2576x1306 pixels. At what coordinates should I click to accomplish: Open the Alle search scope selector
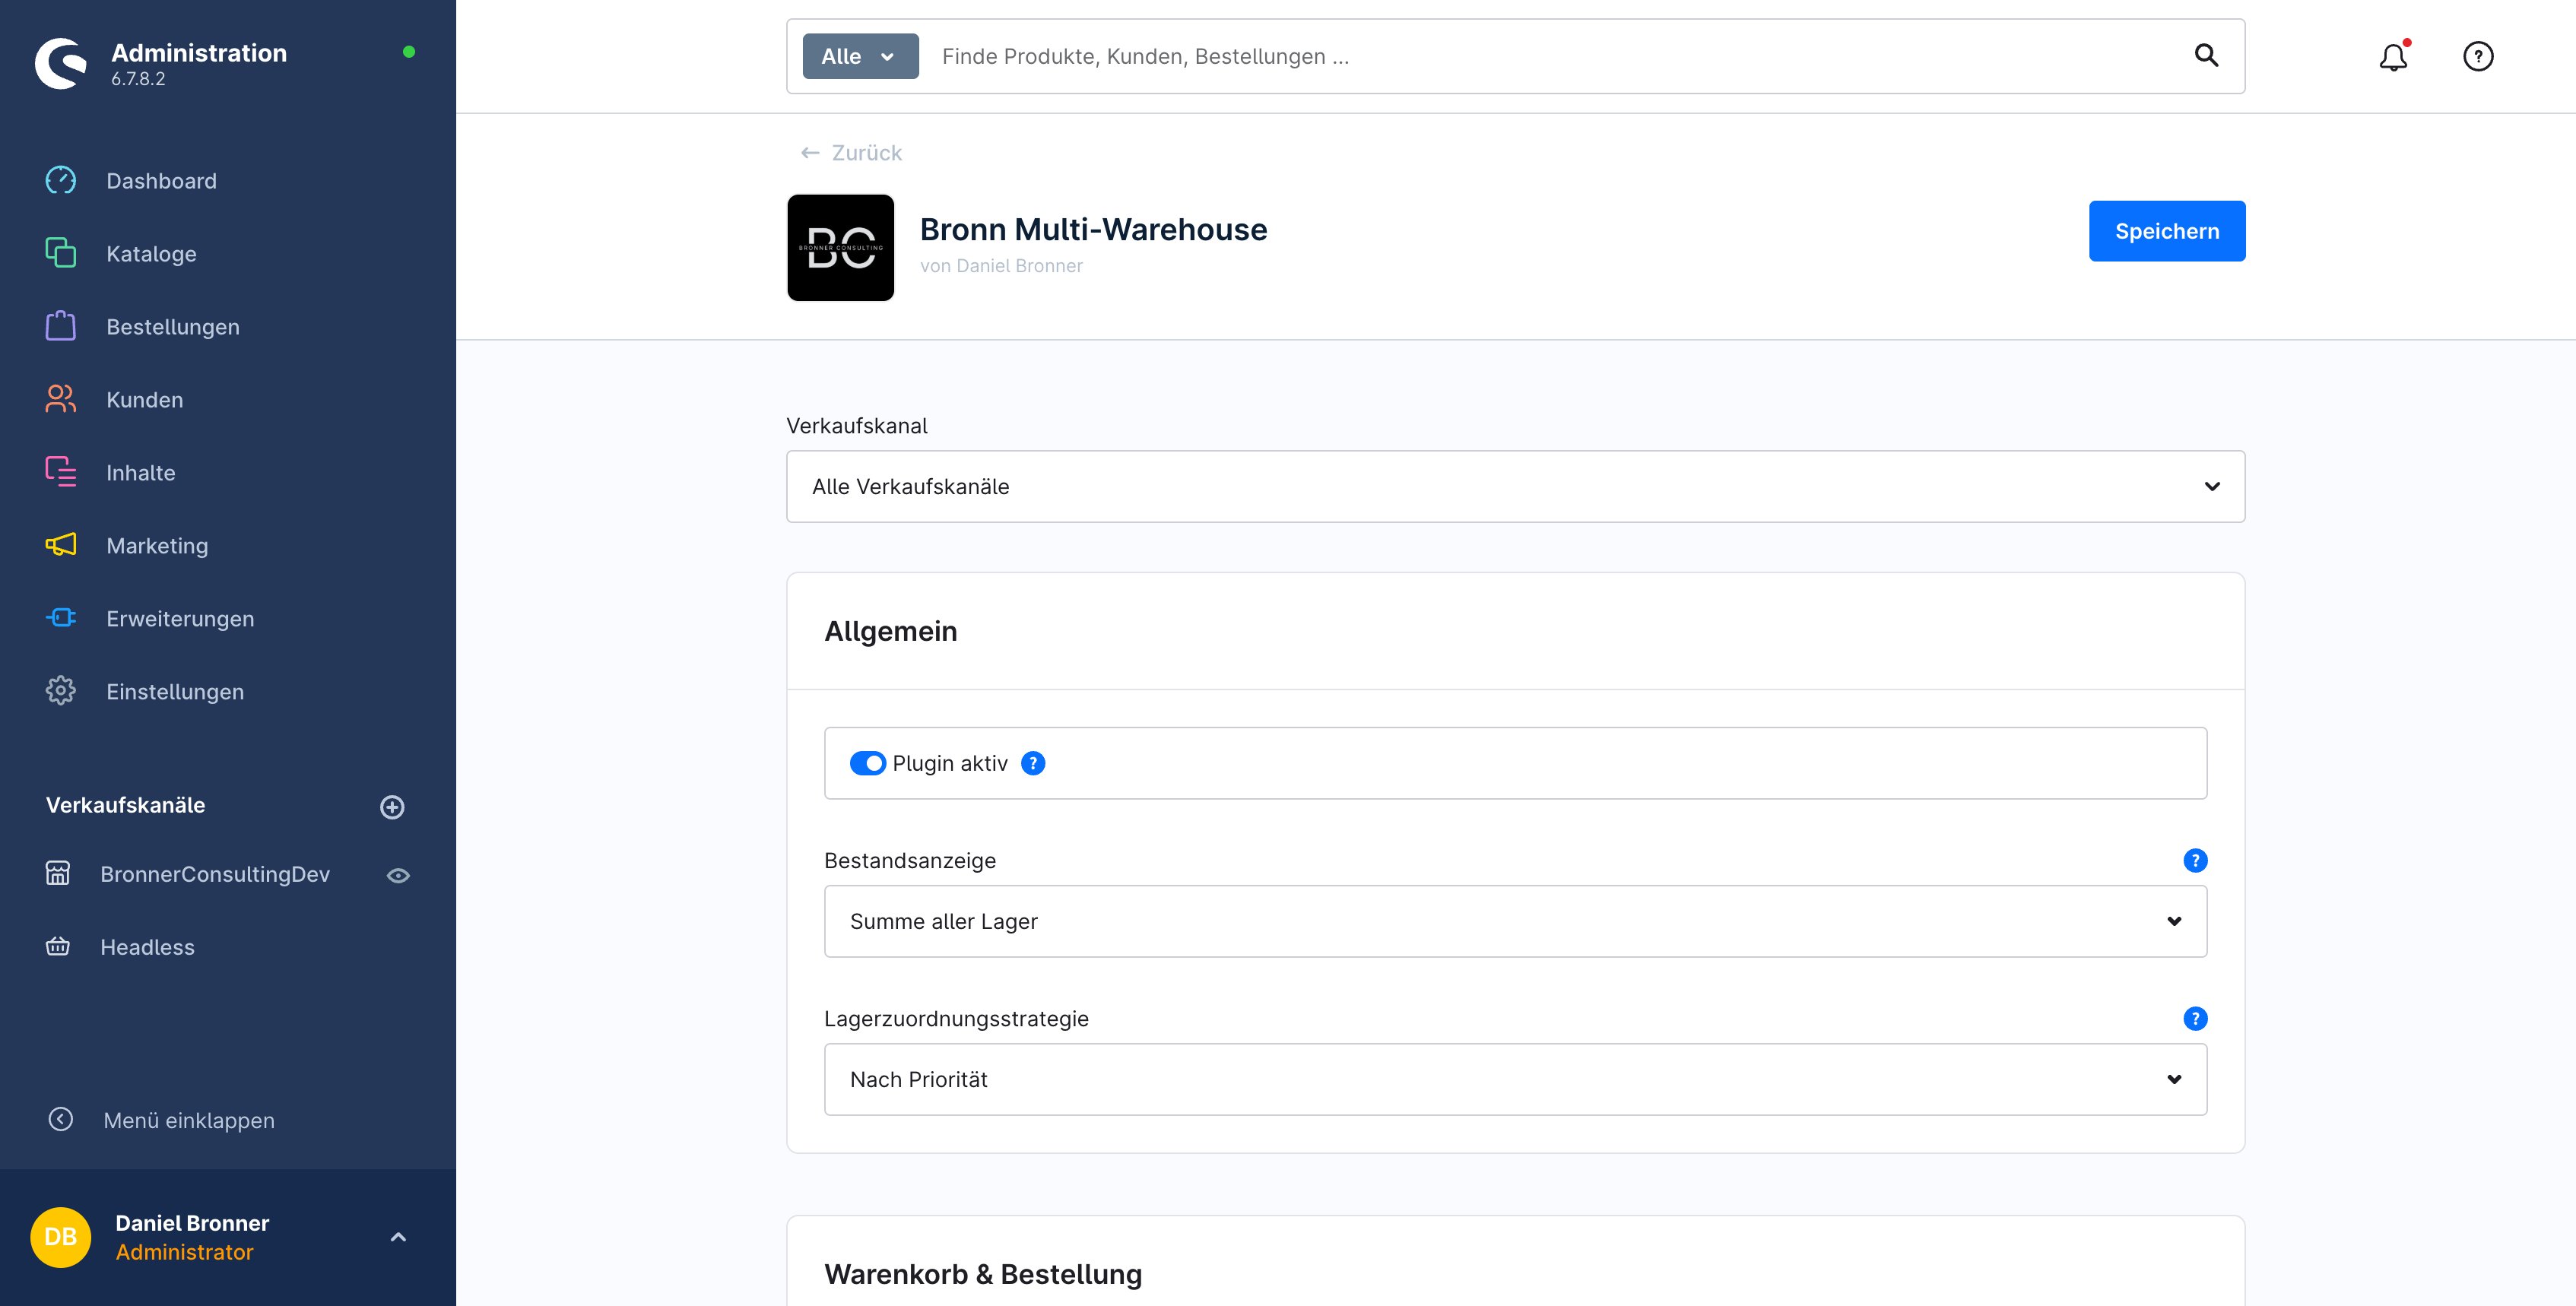(x=859, y=56)
